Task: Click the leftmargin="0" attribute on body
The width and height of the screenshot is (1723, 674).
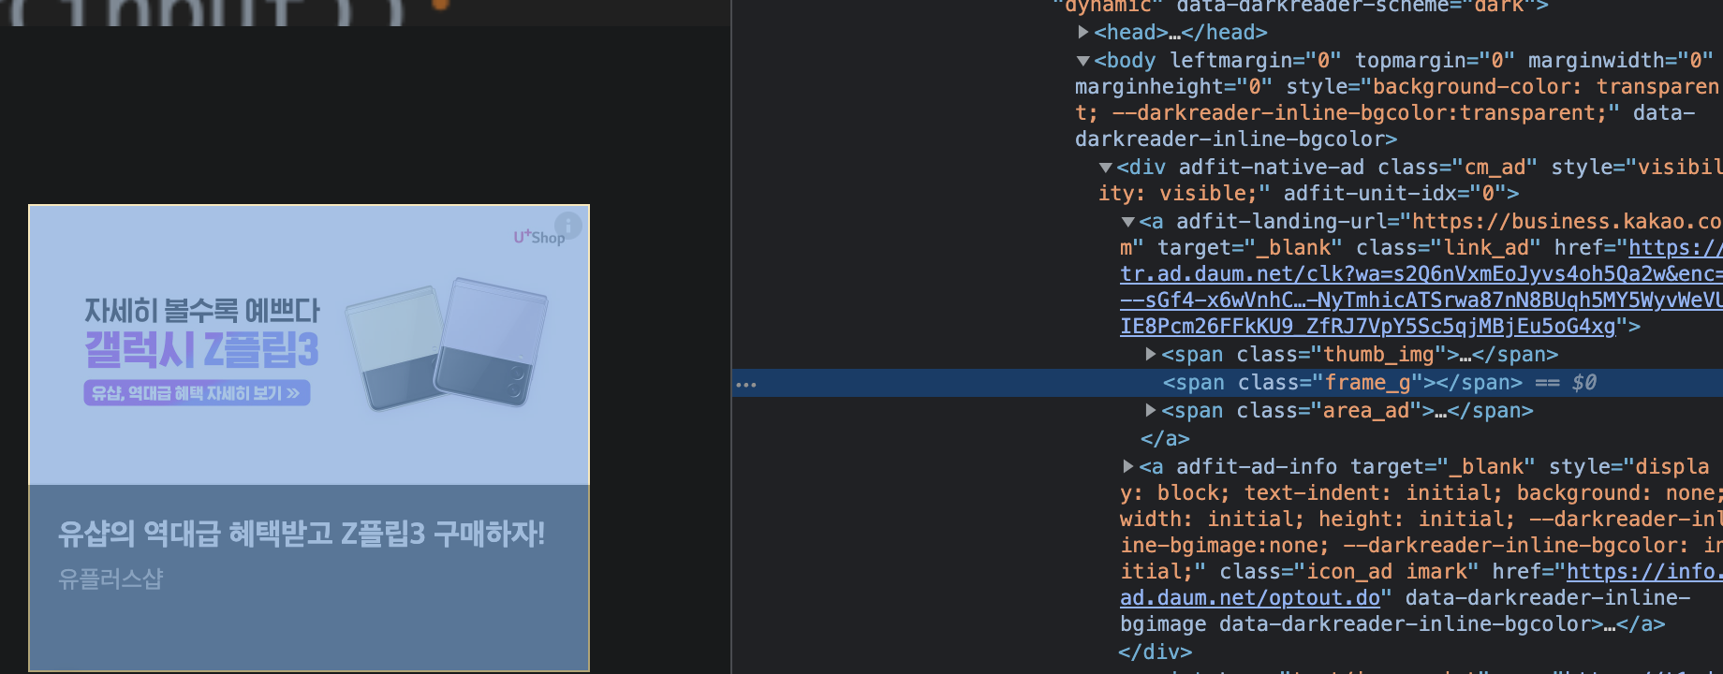Action: coord(1256,60)
